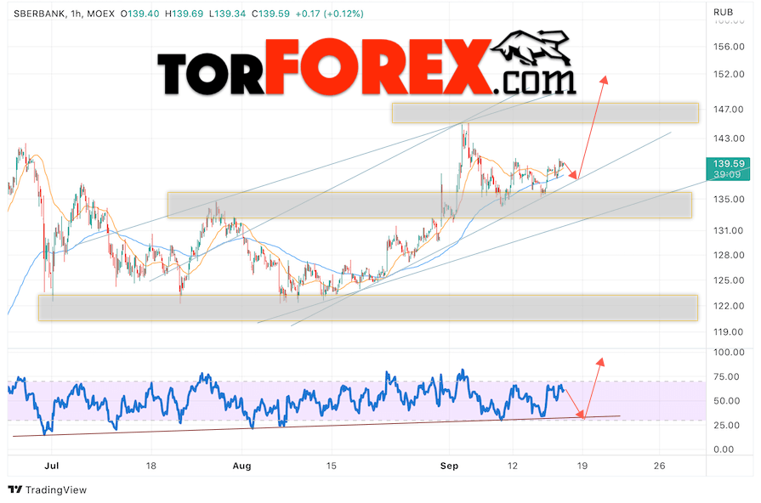The height and width of the screenshot is (503, 761).
Task: Click the 156.00 price axis label
Action: point(729,47)
